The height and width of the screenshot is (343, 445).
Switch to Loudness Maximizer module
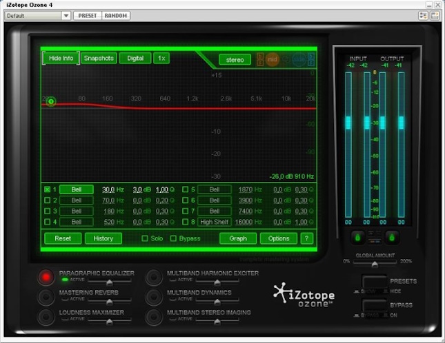click(92, 313)
